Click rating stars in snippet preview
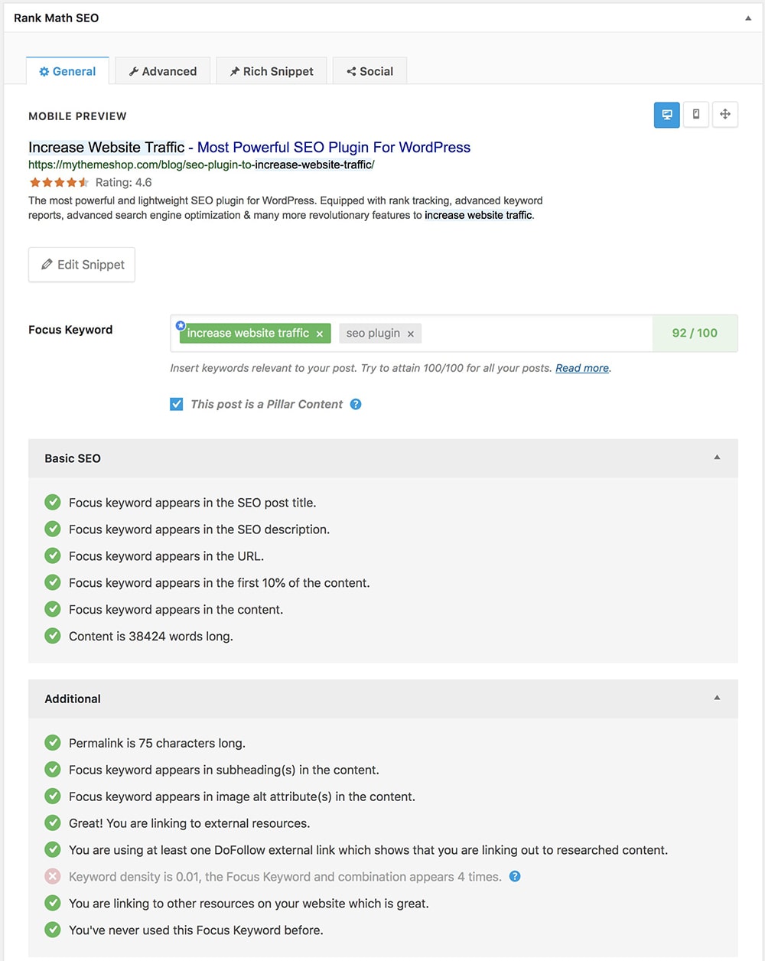The image size is (765, 961). click(59, 182)
